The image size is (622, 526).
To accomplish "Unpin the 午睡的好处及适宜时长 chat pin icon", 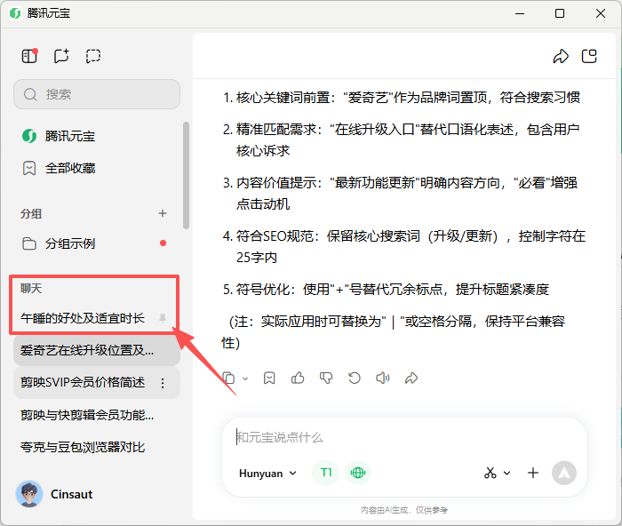I will pyautogui.click(x=163, y=318).
